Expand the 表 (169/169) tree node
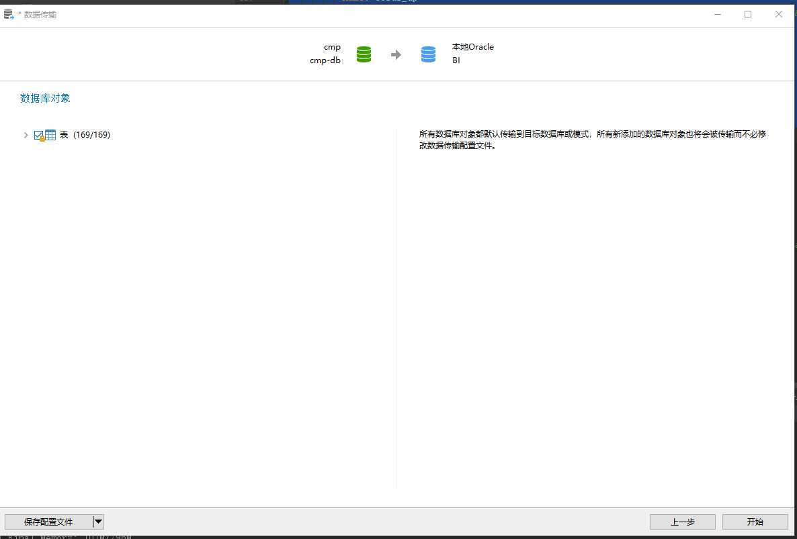Image resolution: width=797 pixels, height=539 pixels. (26, 135)
